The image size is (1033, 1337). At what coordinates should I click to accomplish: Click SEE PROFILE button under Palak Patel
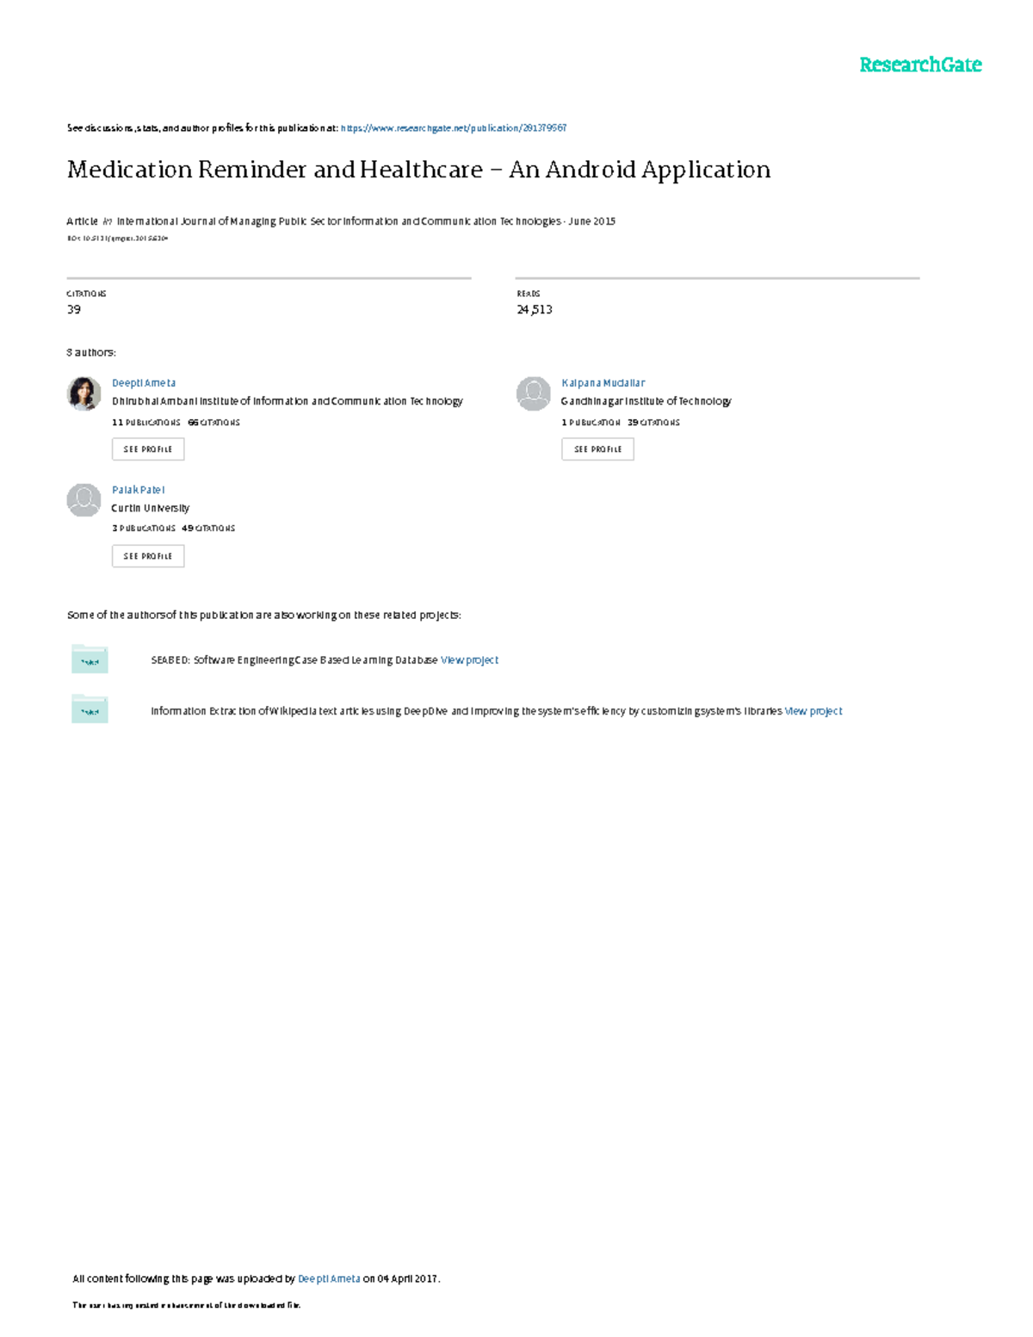pos(148,556)
